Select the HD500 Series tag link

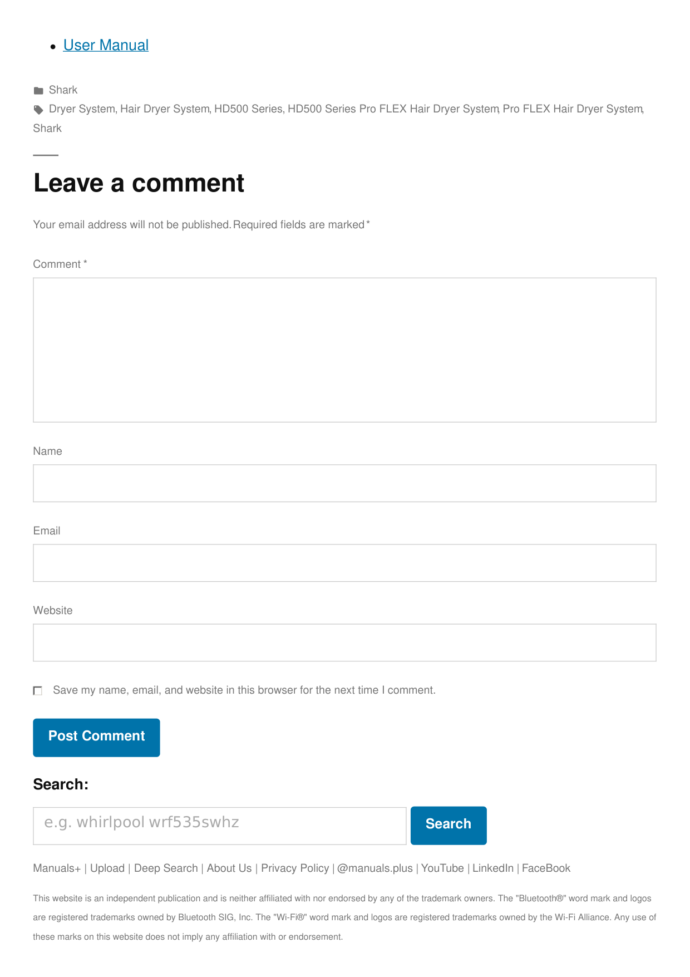248,109
